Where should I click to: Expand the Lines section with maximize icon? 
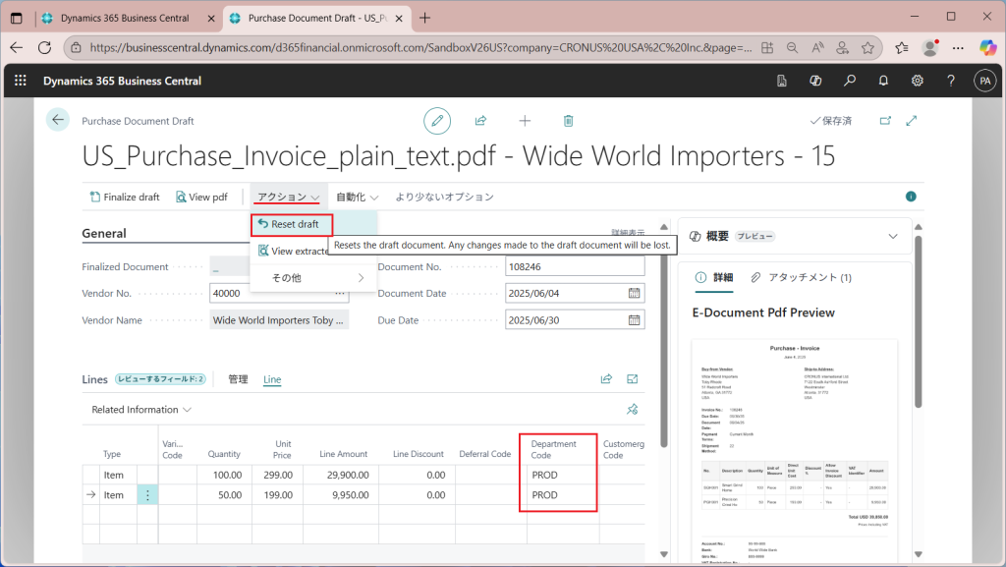click(632, 379)
